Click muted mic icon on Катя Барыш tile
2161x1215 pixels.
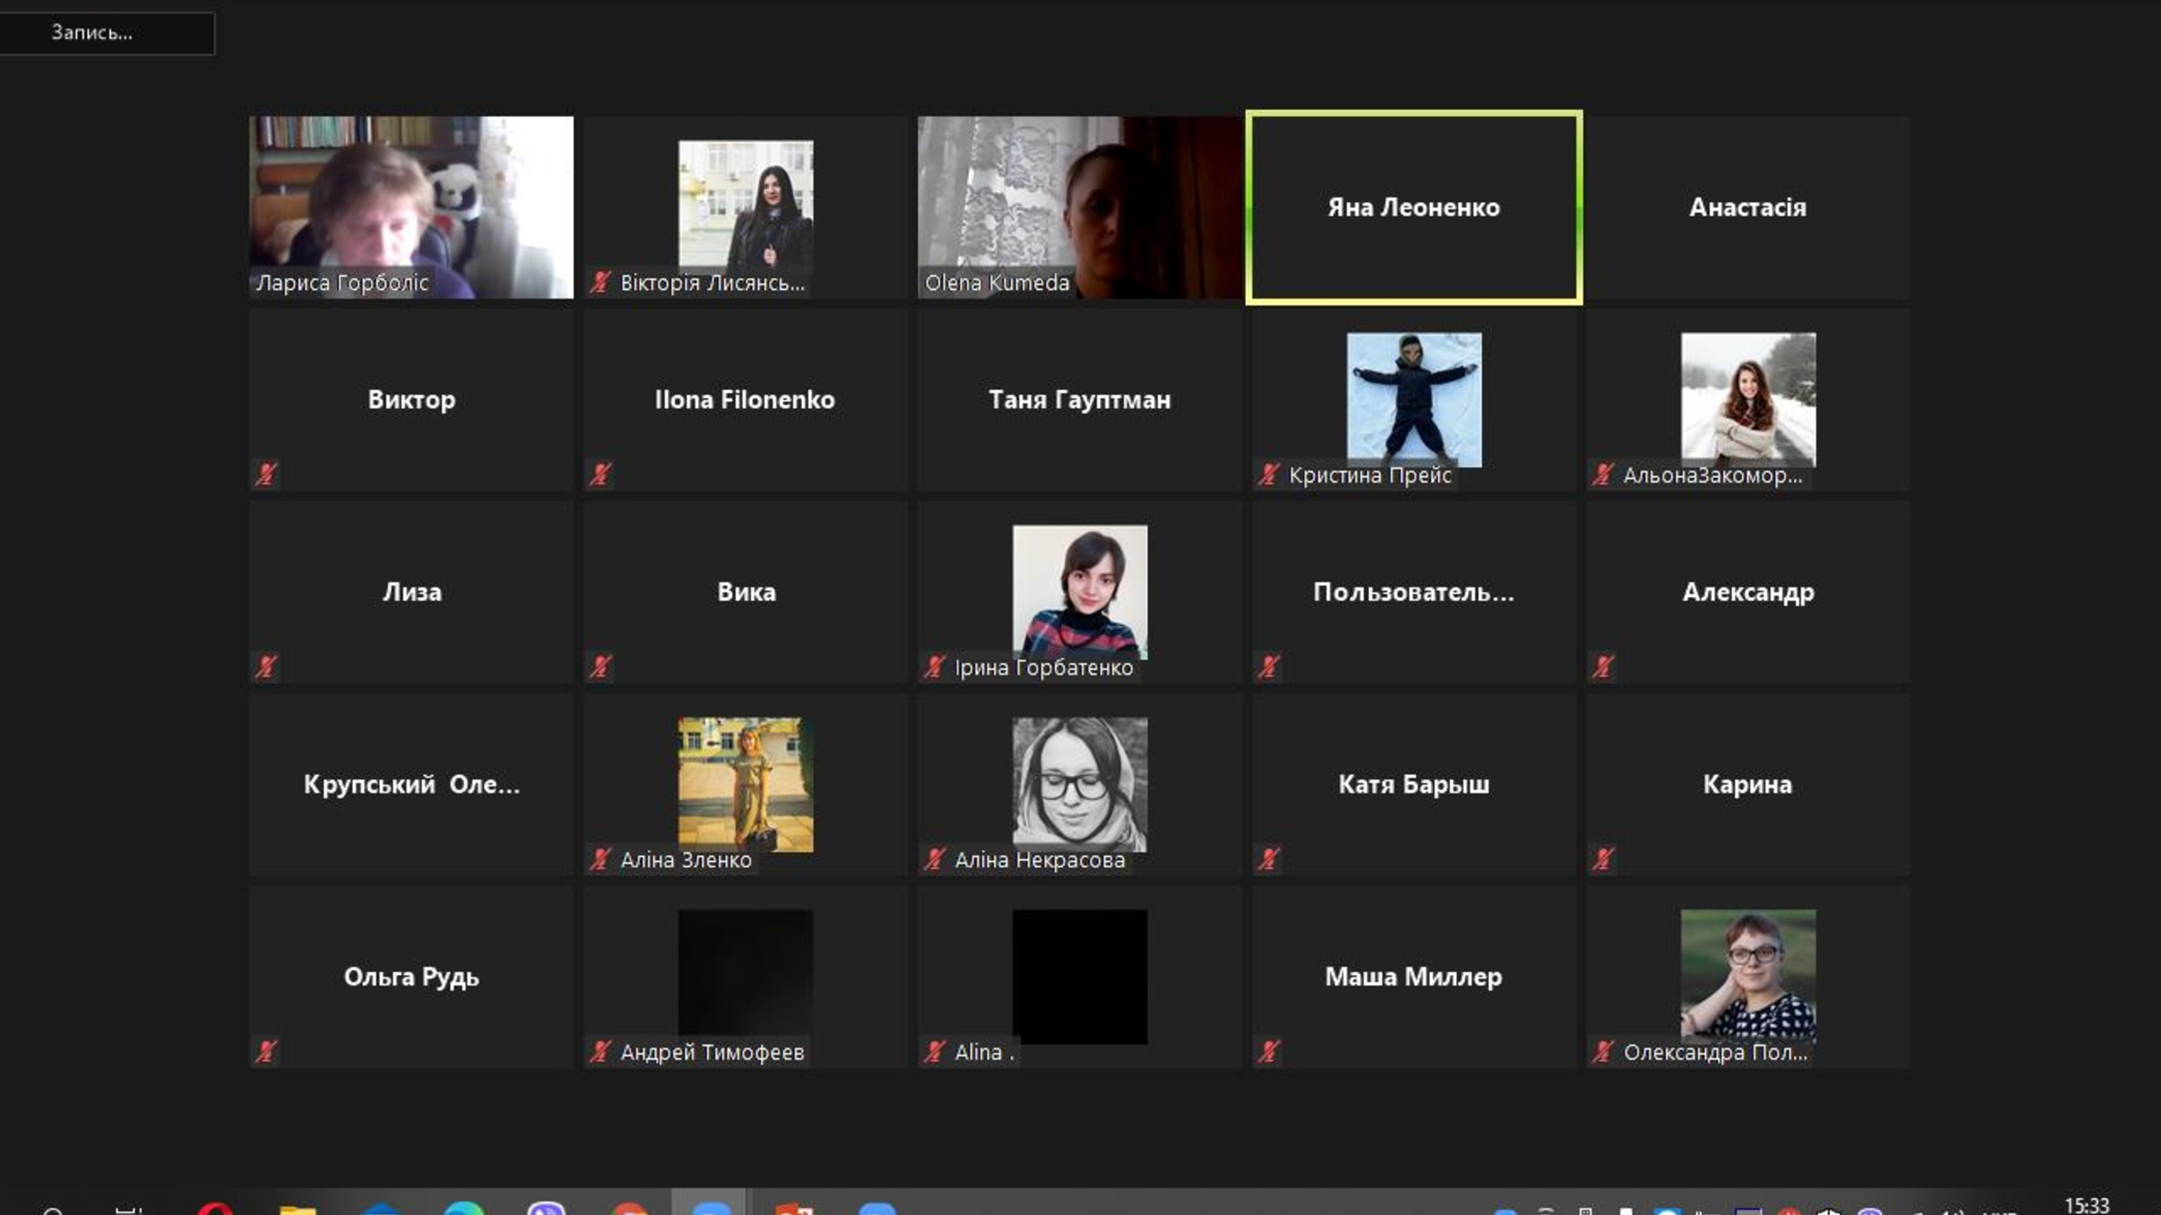(1268, 859)
